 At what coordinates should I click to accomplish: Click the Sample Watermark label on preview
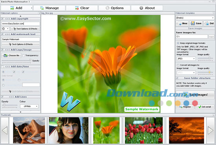pos(142,109)
